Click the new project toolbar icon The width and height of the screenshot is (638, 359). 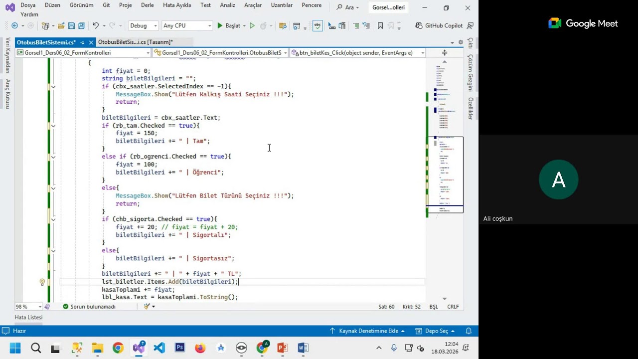[46, 25]
